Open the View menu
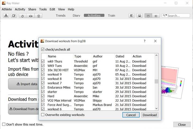Image resolution: width=193 pixels, height=129 pixels. click(61, 9)
